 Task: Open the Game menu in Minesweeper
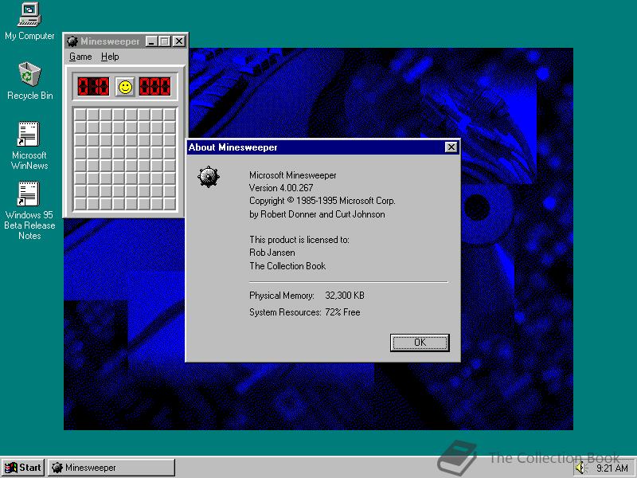pos(80,57)
